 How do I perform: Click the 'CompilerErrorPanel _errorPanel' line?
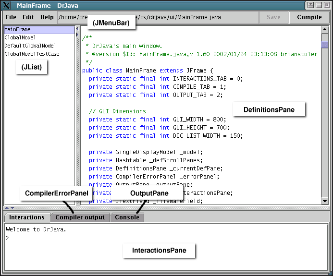pos(154,177)
